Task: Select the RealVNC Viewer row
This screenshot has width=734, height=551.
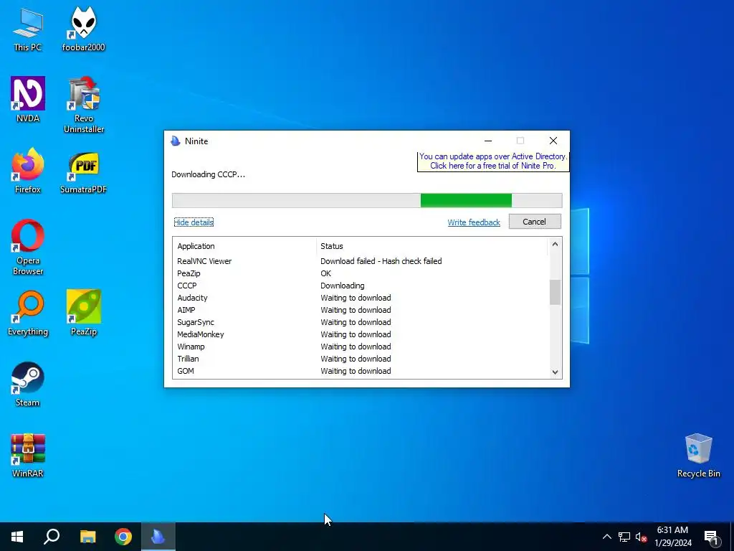Action: 361,261
